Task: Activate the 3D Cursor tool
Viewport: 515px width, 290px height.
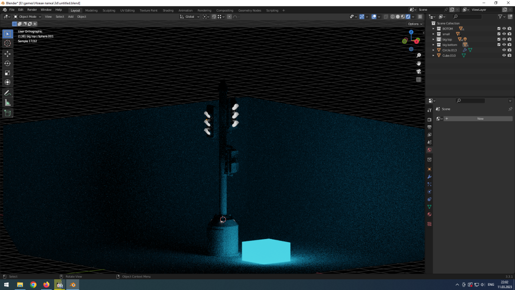Action: point(7,43)
